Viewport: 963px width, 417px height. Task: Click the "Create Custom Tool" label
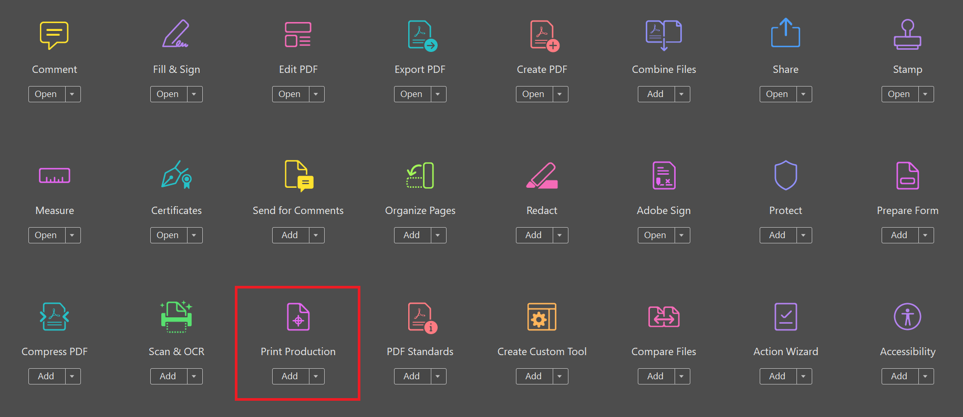[542, 351]
